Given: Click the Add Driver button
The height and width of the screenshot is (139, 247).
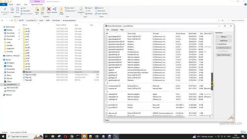Looking at the screenshot, I should click(x=223, y=41).
